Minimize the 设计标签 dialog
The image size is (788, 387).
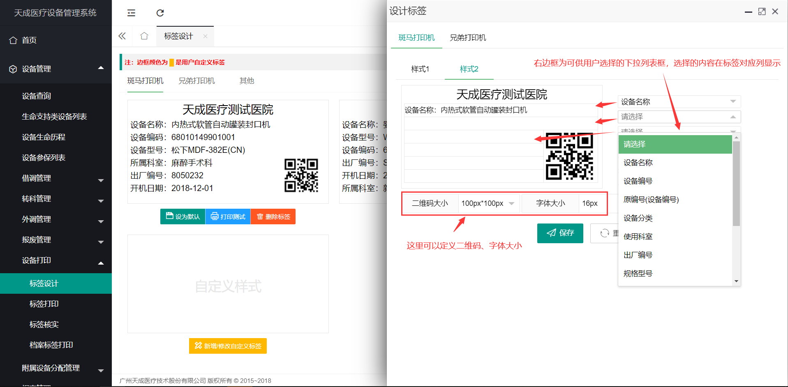tap(749, 12)
